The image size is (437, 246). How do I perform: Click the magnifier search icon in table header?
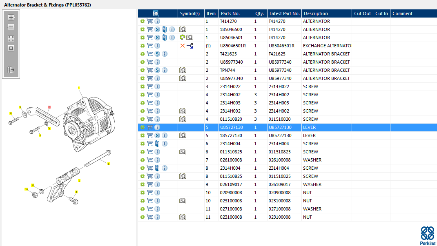pyautogui.click(x=156, y=13)
